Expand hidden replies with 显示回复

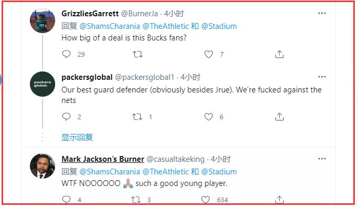click(77, 137)
